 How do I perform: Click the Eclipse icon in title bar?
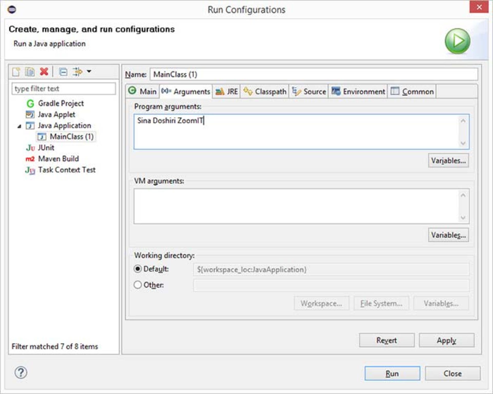[x=12, y=10]
